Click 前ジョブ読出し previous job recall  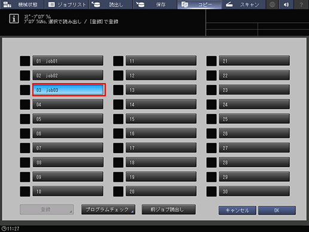169,209
